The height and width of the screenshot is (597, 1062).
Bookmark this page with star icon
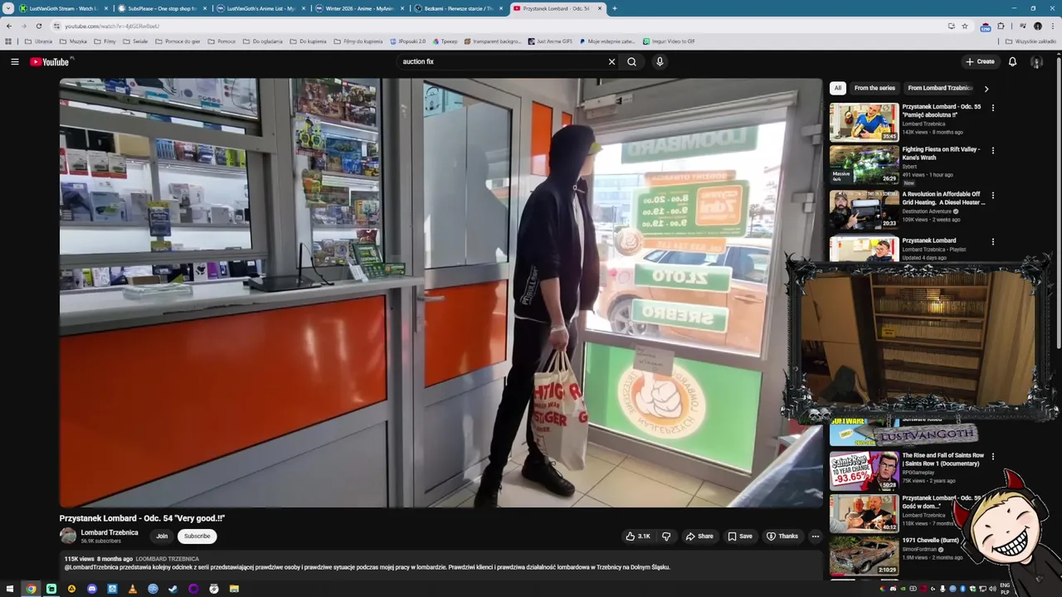click(965, 26)
